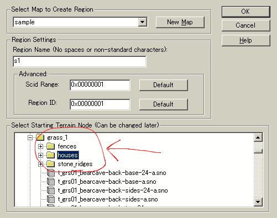Image resolution: width=277 pixels, height=218 pixels.
Task: Expand the fences folder node
Action: tap(40, 146)
